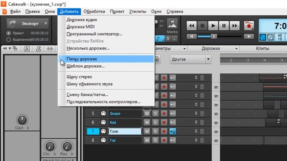This screenshot has width=287, height=161.
Task: Mute the Snare track
Action: [147, 114]
